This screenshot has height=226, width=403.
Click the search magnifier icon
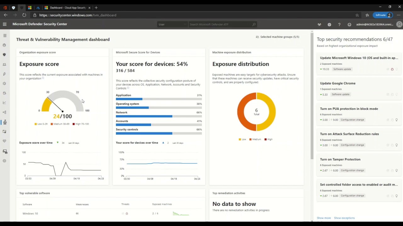coord(254,24)
